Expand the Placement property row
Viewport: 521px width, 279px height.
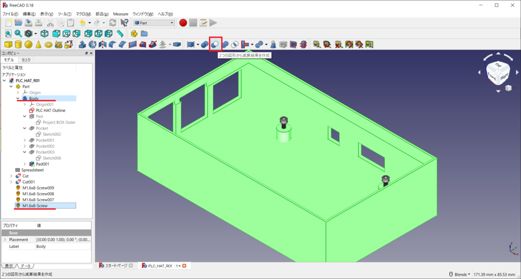[5, 239]
